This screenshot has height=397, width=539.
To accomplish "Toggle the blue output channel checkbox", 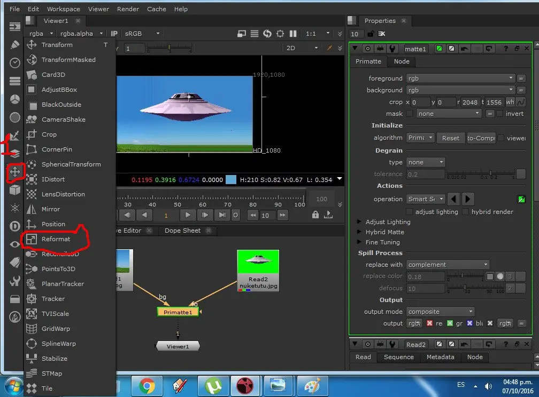I will tap(469, 323).
